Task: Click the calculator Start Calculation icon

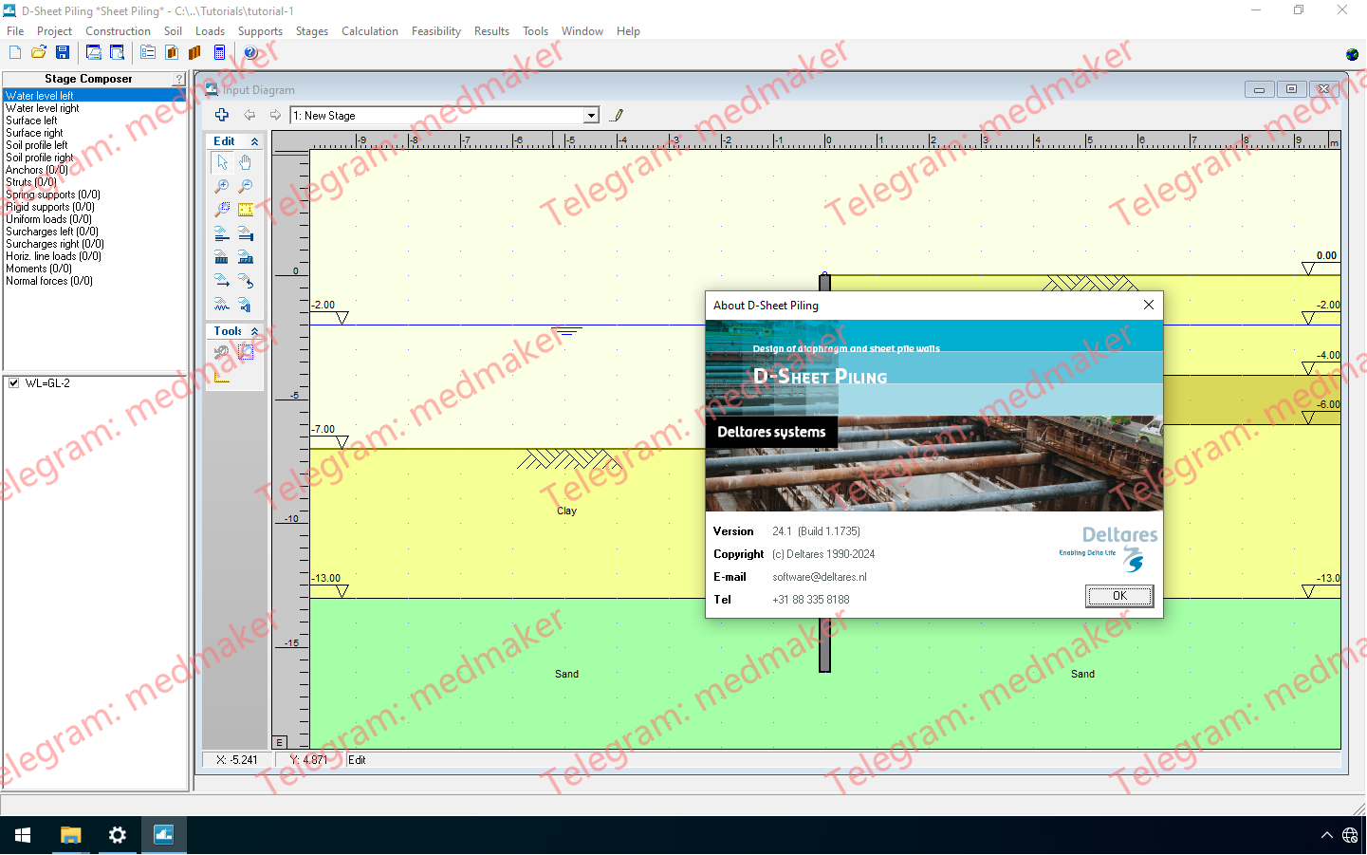Action: click(x=219, y=53)
